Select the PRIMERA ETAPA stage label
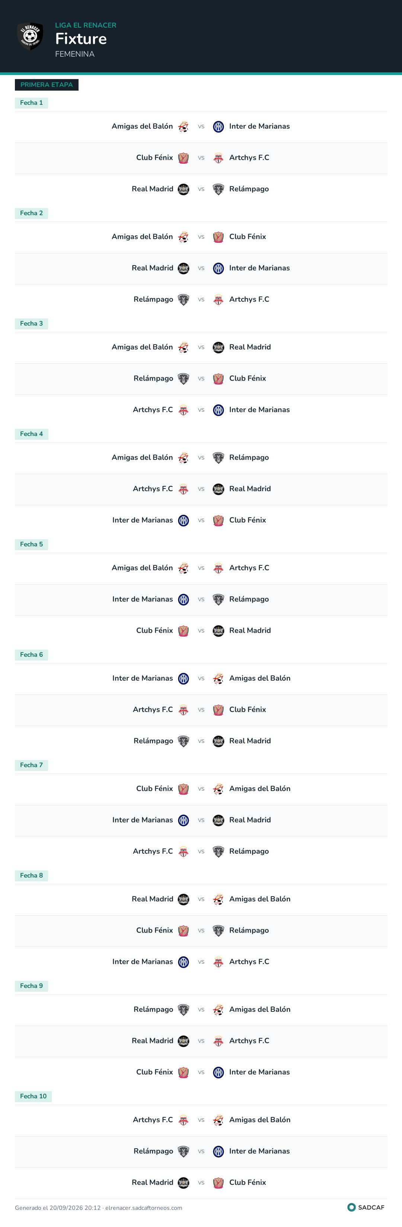Viewport: 402px width, 1227px height. click(47, 85)
